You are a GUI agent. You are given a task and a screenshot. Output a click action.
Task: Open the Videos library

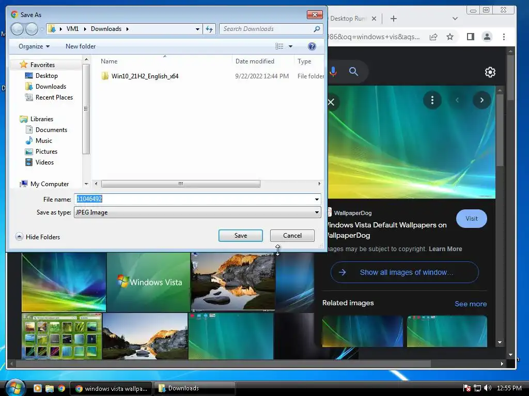[44, 162]
